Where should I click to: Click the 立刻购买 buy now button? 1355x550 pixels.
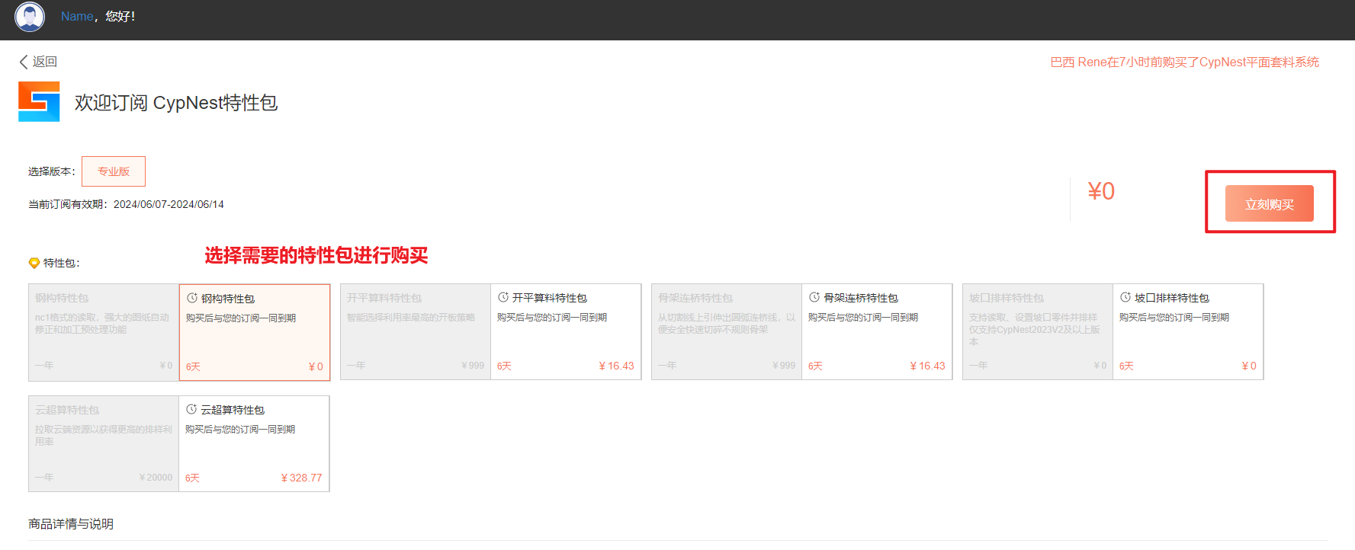click(x=1270, y=203)
